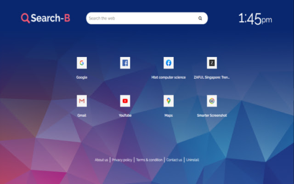Open the YouTube shortcut icon
Image resolution: width=294 pixels, height=184 pixels.
point(125,101)
